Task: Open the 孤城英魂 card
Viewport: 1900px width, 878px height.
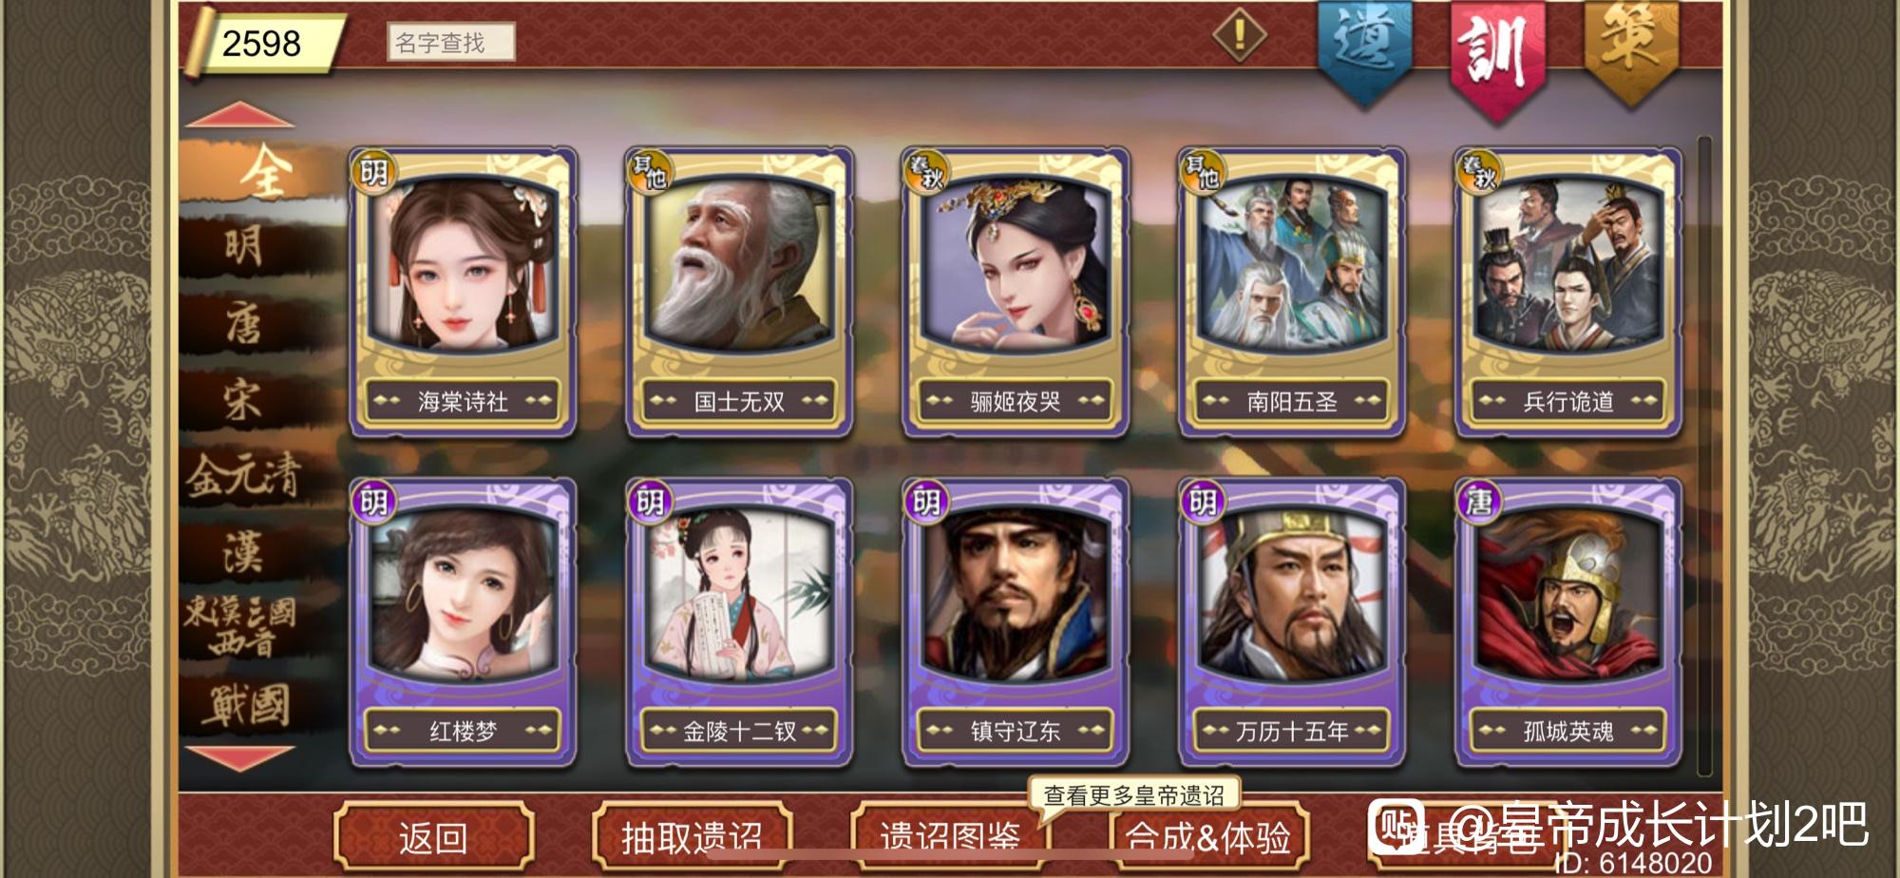Action: point(1568,622)
